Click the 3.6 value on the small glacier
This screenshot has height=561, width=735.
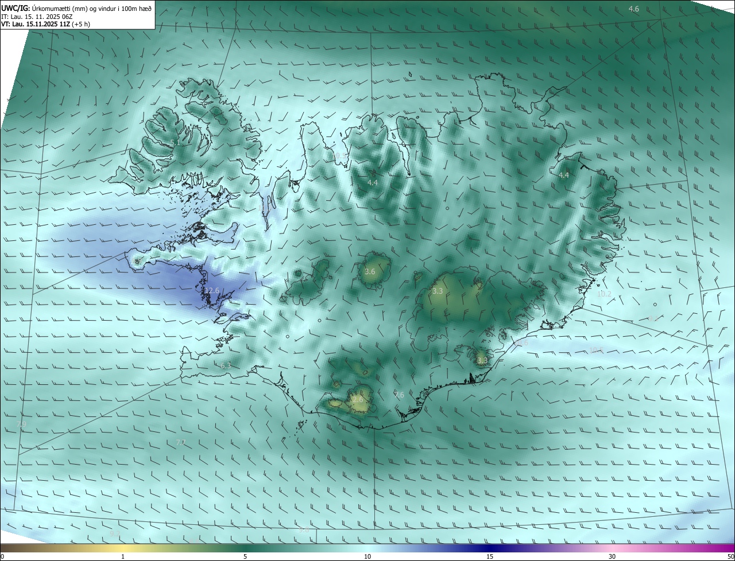click(x=370, y=272)
